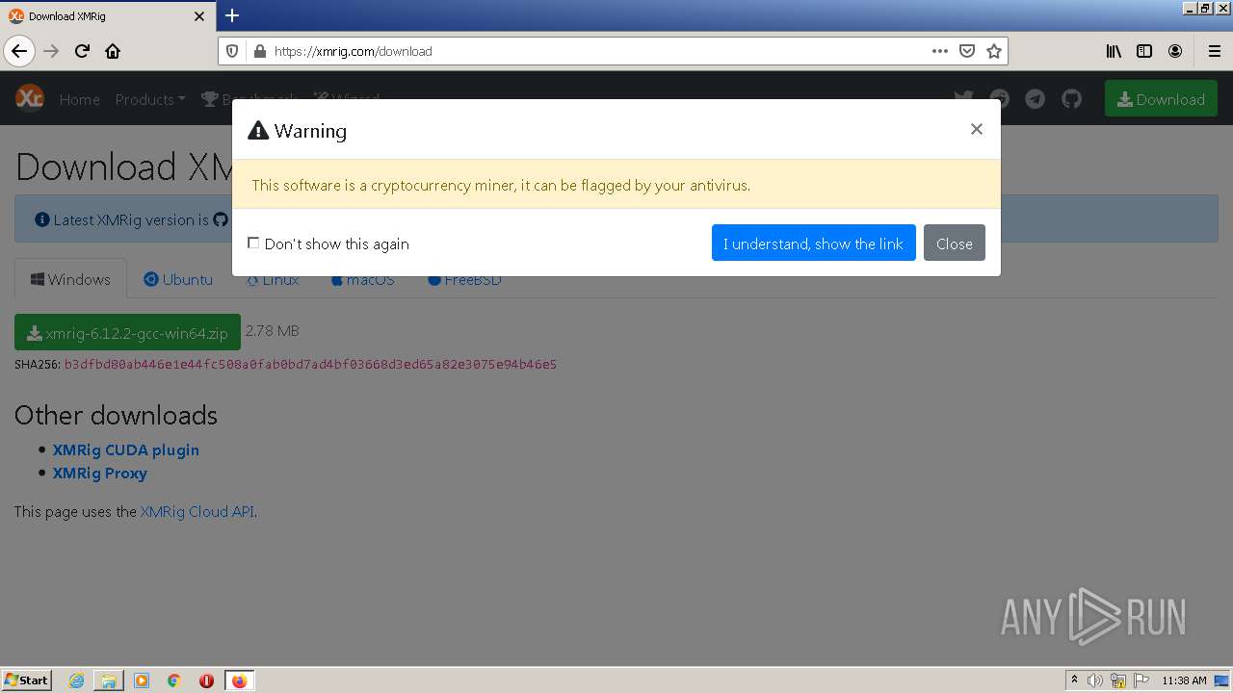Check Don't show this again
The image size is (1233, 693).
(x=253, y=244)
